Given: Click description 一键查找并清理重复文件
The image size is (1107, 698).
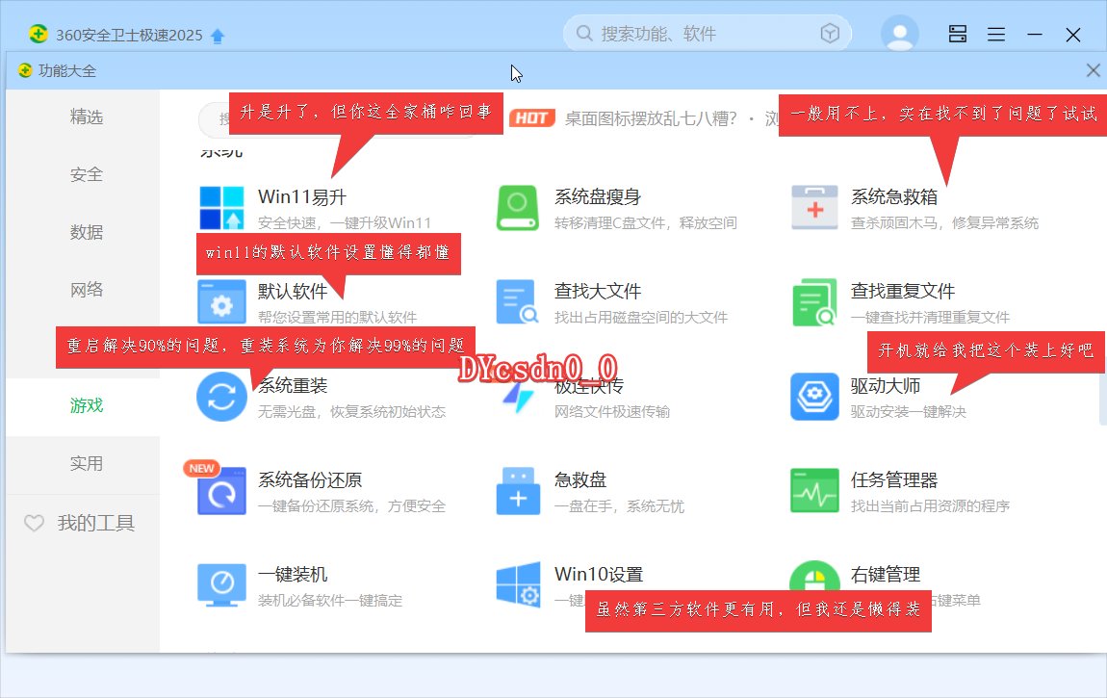Looking at the screenshot, I should [x=930, y=318].
